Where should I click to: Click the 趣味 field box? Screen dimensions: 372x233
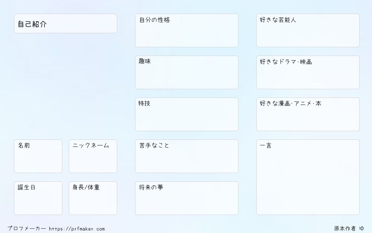[x=187, y=72]
